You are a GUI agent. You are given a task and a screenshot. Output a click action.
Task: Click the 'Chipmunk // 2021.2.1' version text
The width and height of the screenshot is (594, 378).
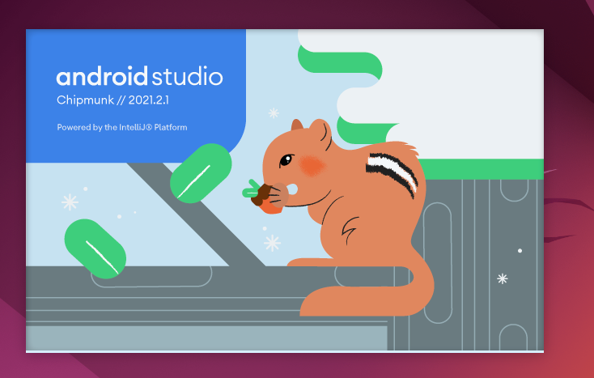pos(112,100)
